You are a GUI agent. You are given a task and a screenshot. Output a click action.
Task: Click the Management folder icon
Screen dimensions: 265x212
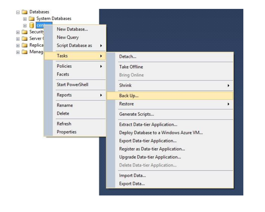[25, 52]
